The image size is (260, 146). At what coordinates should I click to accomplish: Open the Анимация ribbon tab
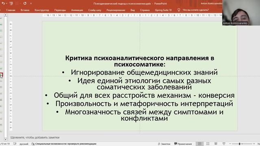click(x=77, y=10)
